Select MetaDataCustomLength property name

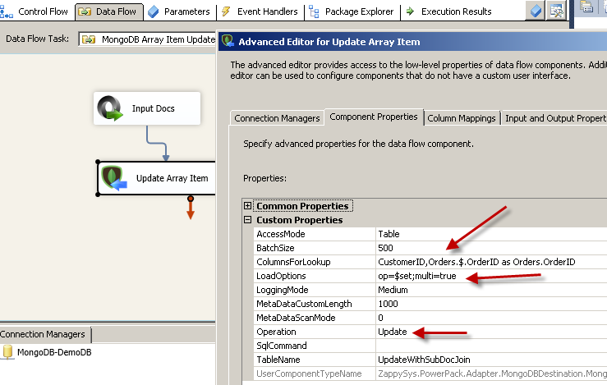(x=304, y=304)
